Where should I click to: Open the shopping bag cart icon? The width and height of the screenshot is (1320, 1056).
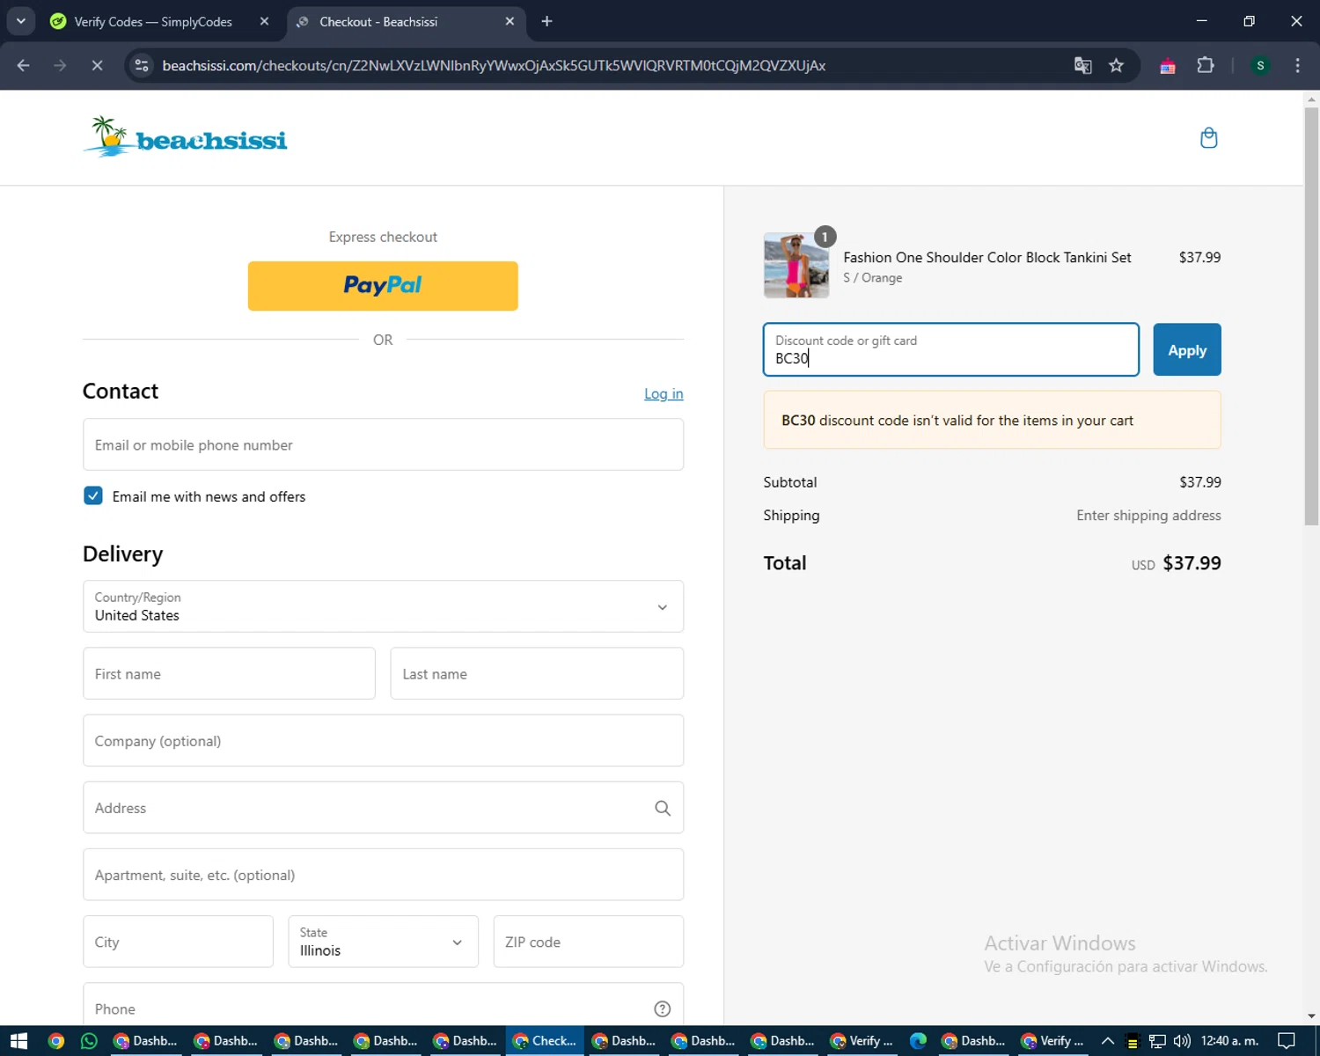point(1209,137)
